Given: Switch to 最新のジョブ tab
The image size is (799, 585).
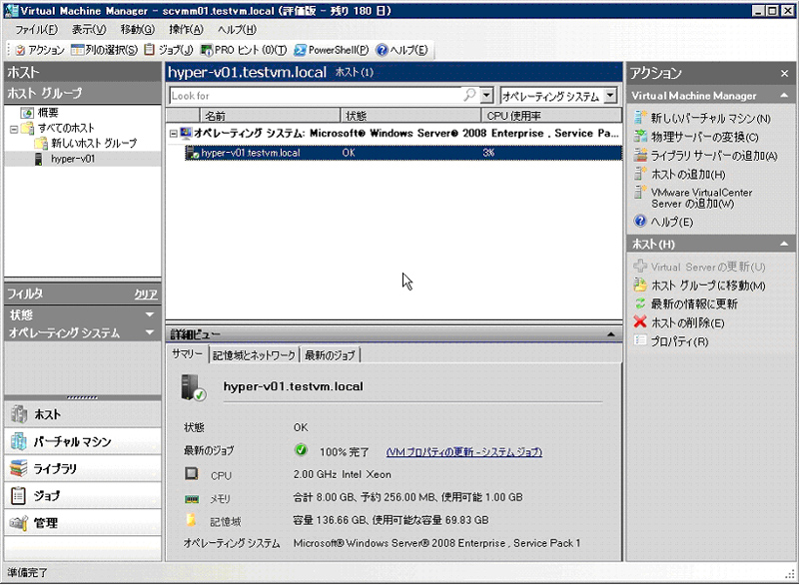Looking at the screenshot, I should [x=331, y=355].
